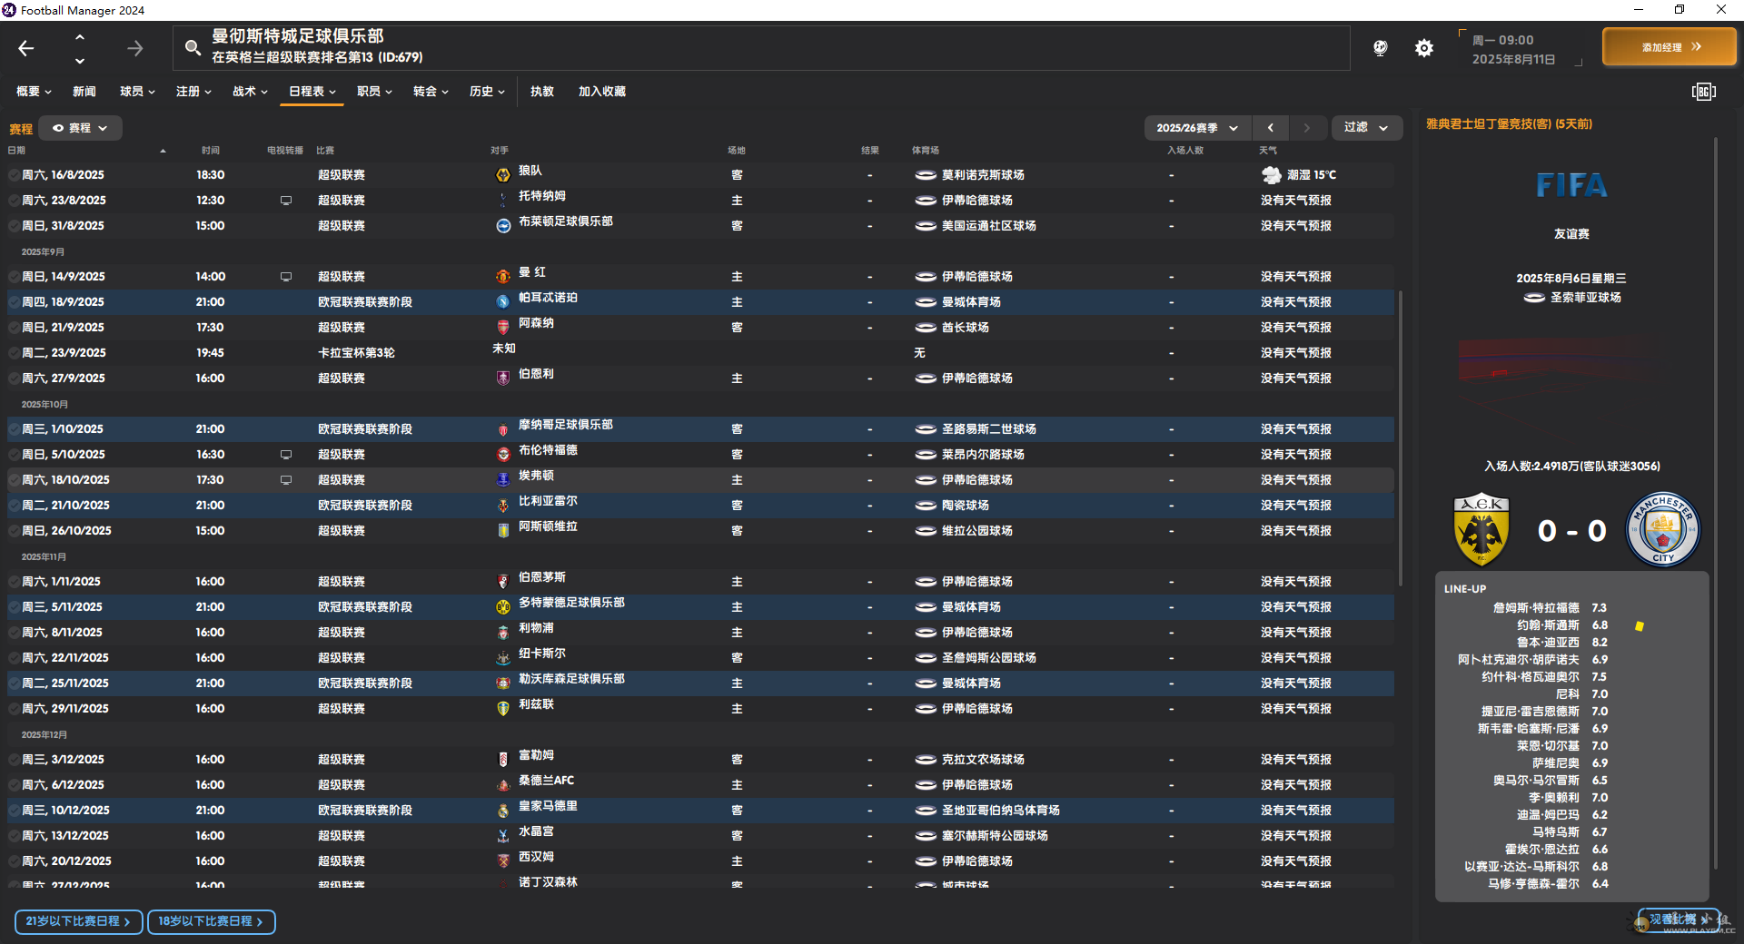Select the 加入收藏 menu item
The height and width of the screenshot is (944, 1744).
(x=602, y=92)
